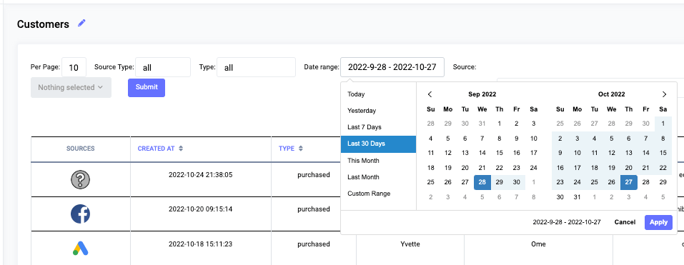Click the Facebook source icon
Screen dimensions: 684x265
coord(80,214)
